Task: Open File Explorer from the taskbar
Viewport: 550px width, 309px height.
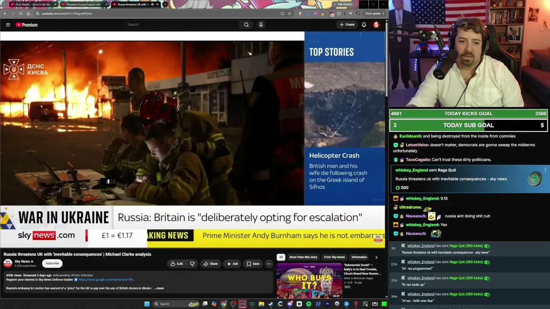Action: [261, 304]
